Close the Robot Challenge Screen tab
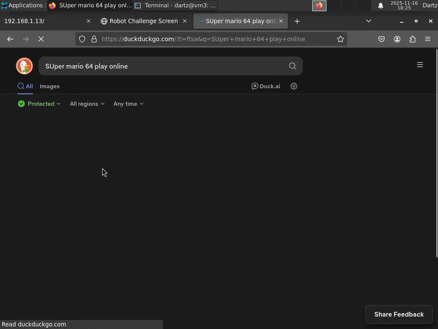The height and width of the screenshot is (329, 438). click(185, 21)
